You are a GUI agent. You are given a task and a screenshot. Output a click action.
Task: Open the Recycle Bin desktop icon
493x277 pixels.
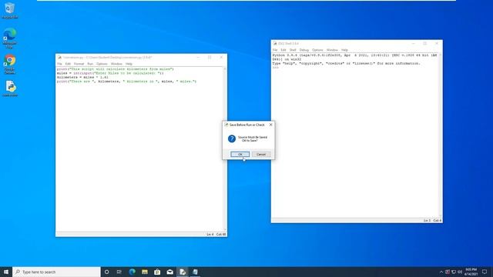10,10
